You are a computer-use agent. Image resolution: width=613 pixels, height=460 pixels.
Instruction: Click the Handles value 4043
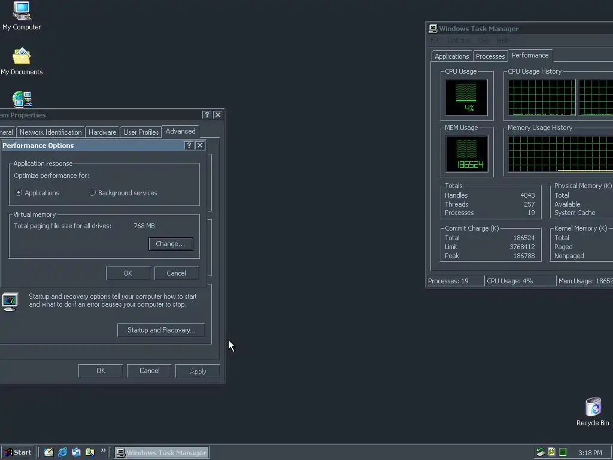point(527,195)
